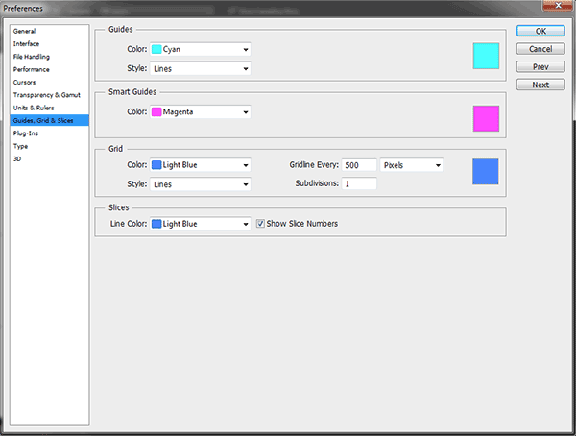Open the Grid Color dropdown
The width and height of the screenshot is (576, 436).
coord(201,165)
